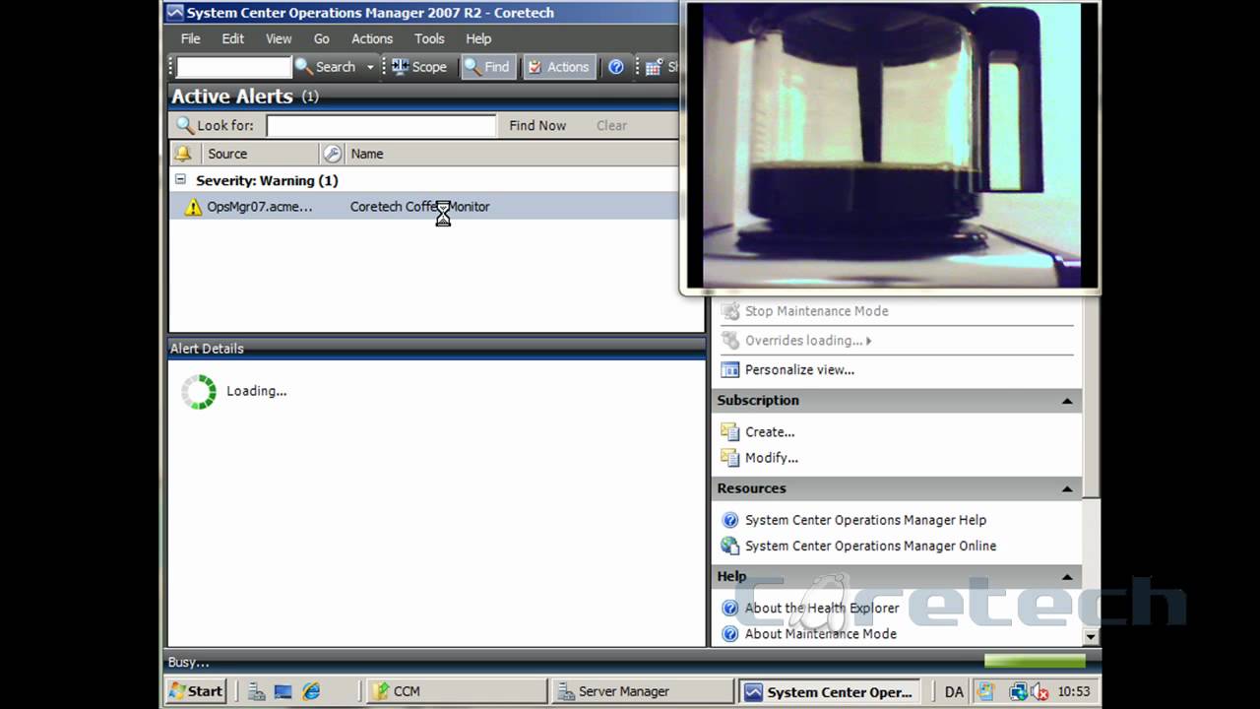
Task: Open the View menu
Action: pyautogui.click(x=279, y=38)
